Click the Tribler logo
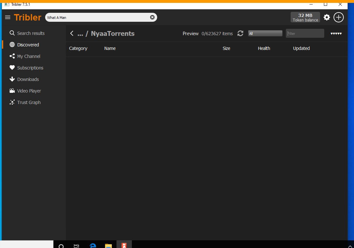The height and width of the screenshot is (248, 354). coord(28,17)
